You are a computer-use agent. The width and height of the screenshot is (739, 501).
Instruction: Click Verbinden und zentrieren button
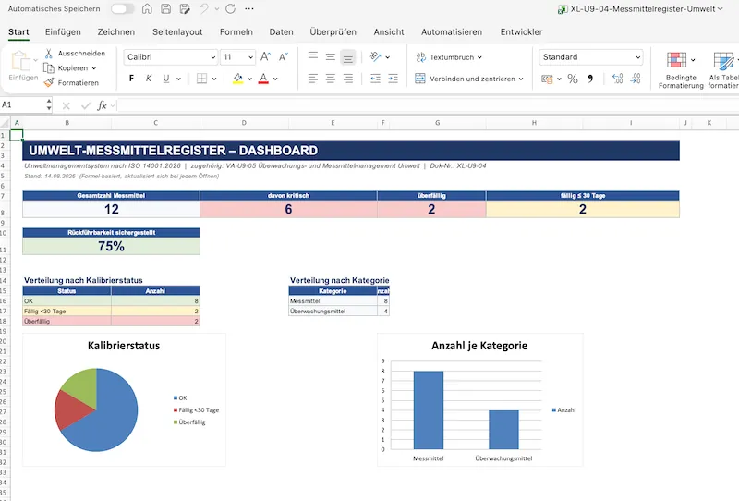coord(469,79)
